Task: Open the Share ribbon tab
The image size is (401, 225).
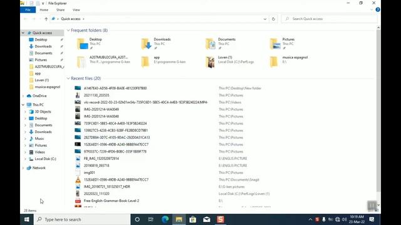Action: coord(60,10)
